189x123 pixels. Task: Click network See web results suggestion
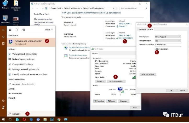tap(31, 84)
